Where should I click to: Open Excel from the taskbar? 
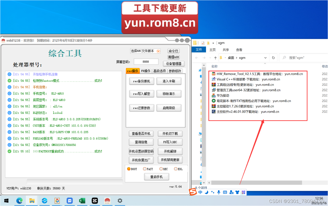[x=82, y=201]
